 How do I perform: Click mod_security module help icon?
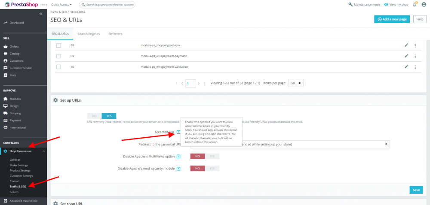(x=178, y=169)
